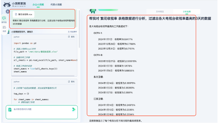Click the 小浣熊回答完毕 status text

point(22,32)
